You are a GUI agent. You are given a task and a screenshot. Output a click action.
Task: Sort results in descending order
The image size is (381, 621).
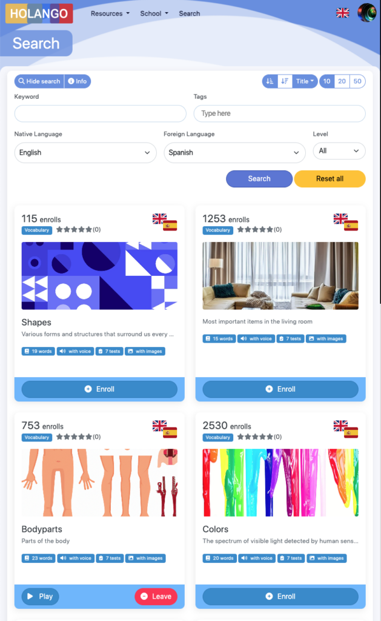pyautogui.click(x=285, y=81)
